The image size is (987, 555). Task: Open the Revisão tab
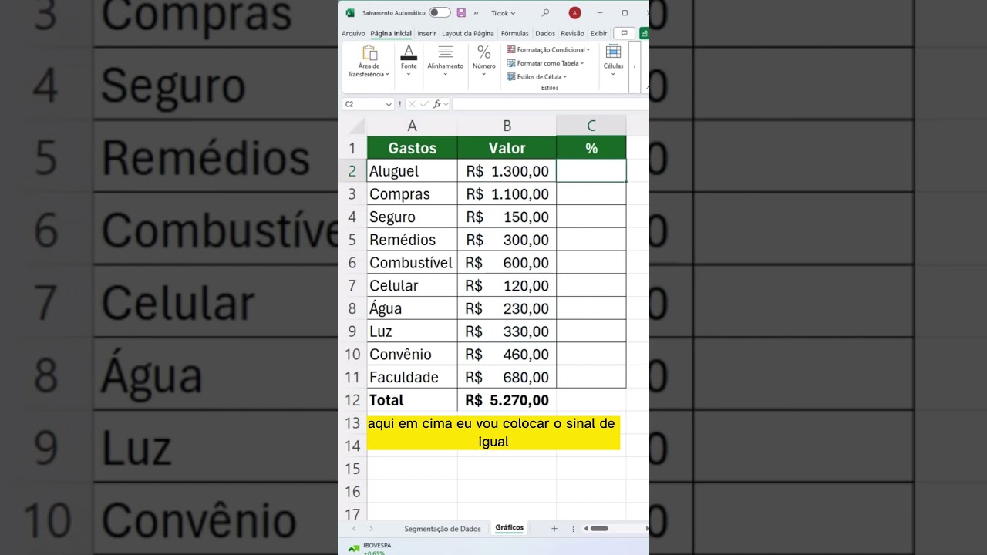pyautogui.click(x=572, y=33)
